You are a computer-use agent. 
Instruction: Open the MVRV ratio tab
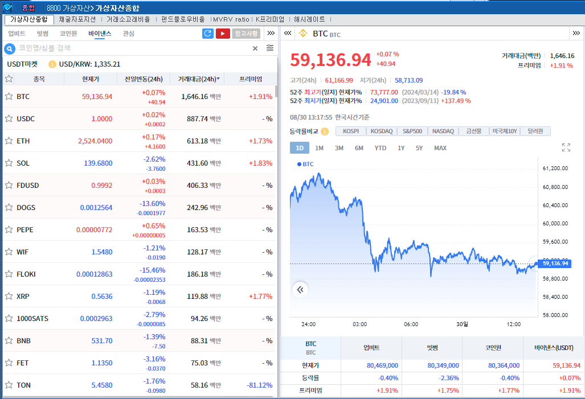231,19
